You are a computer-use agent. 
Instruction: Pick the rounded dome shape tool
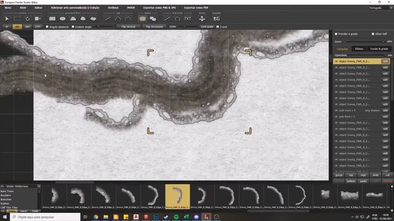83,18
